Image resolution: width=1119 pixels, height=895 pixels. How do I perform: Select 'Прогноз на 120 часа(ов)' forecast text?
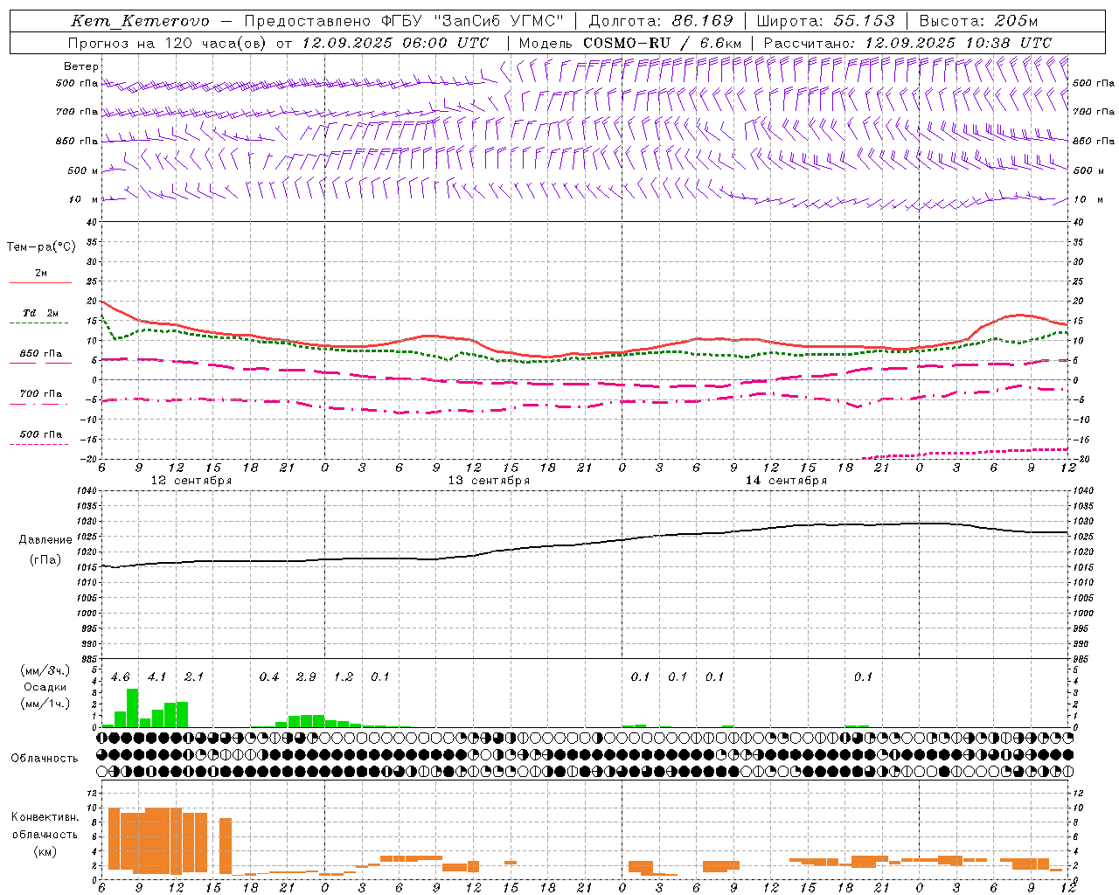pos(169,43)
